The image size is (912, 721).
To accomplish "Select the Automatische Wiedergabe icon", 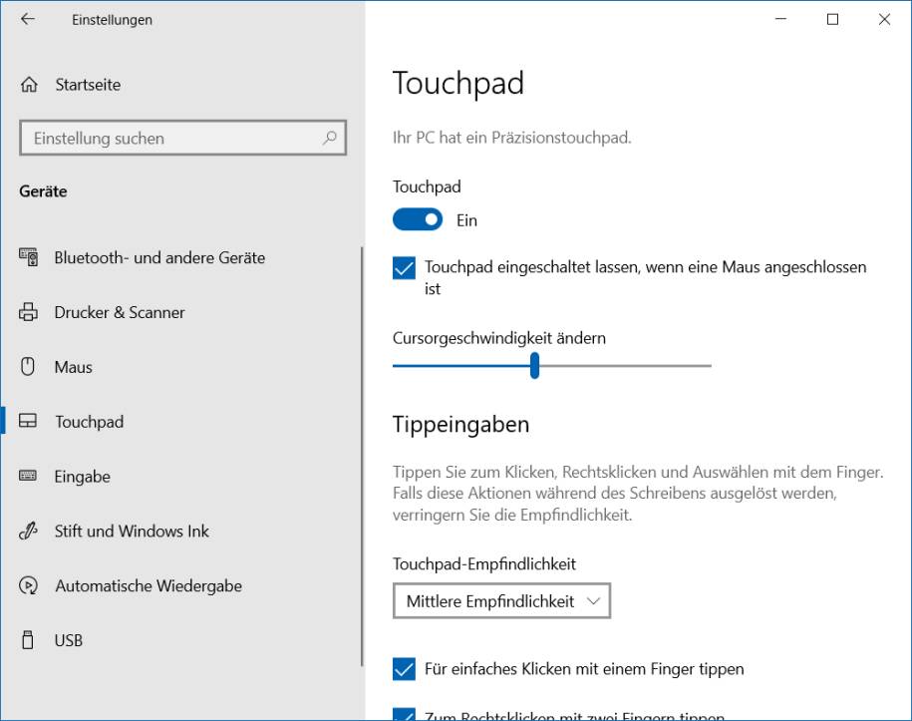I will click(31, 586).
